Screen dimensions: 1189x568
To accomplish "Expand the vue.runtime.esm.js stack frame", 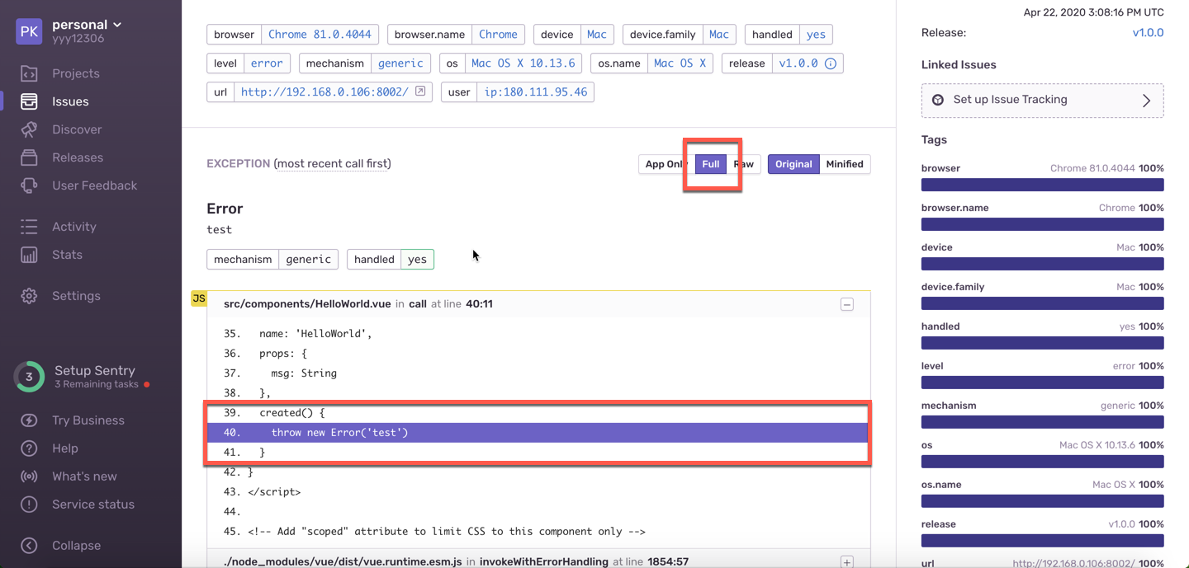I will coord(847,561).
